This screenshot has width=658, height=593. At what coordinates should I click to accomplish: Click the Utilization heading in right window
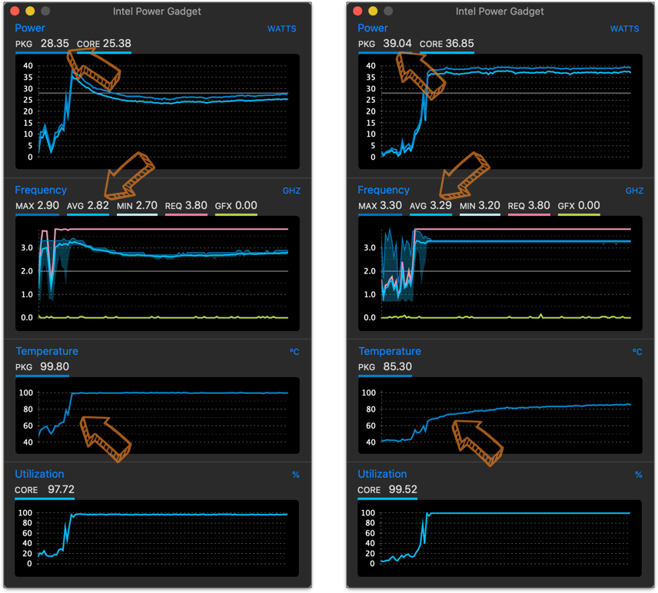pyautogui.click(x=382, y=474)
